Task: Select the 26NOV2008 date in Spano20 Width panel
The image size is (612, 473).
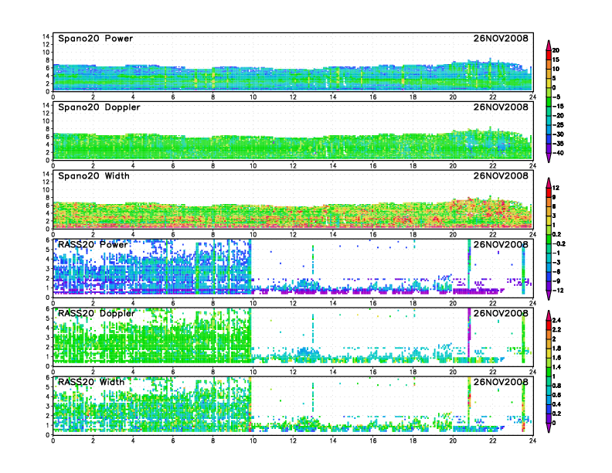Action: [501, 176]
